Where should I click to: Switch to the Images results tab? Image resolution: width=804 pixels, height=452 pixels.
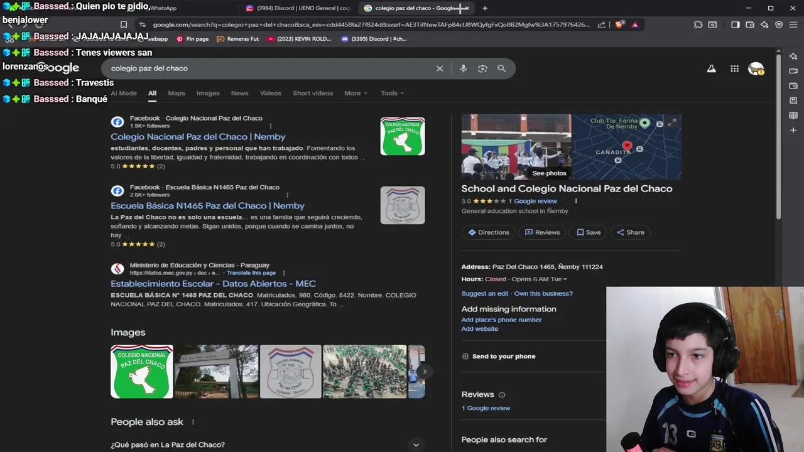(x=208, y=93)
